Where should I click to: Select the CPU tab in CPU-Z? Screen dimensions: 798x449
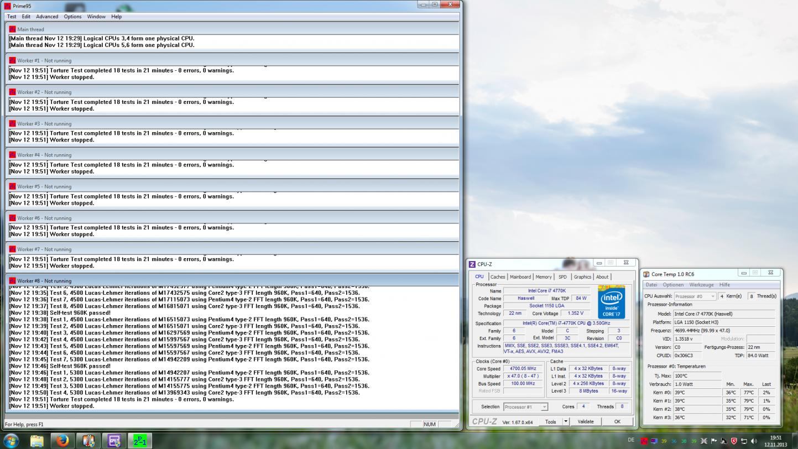click(x=479, y=276)
